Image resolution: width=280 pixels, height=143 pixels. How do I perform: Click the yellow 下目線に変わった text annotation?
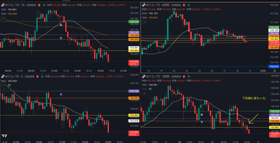click(254, 98)
